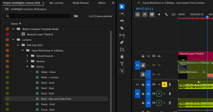This screenshot has width=213, height=112.
Task: Show hidden panel tabs with double chevron
Action: pos(113,3)
